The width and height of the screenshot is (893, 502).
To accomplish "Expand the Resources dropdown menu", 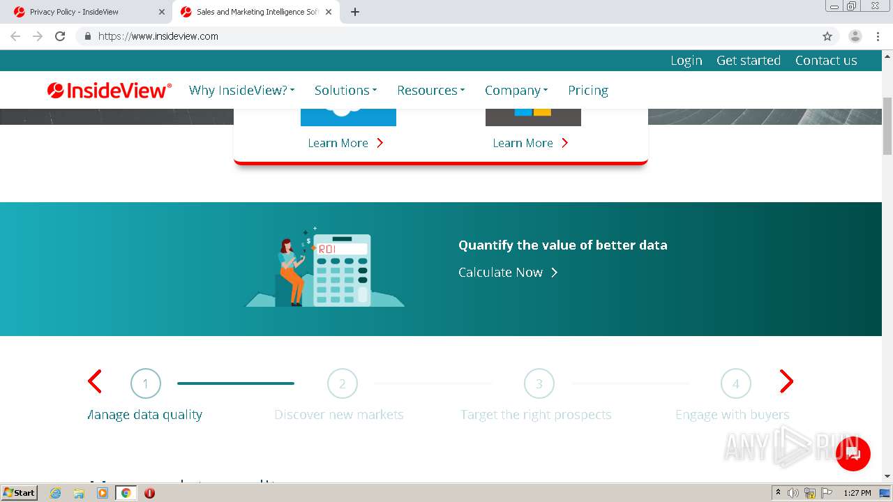I will [430, 90].
